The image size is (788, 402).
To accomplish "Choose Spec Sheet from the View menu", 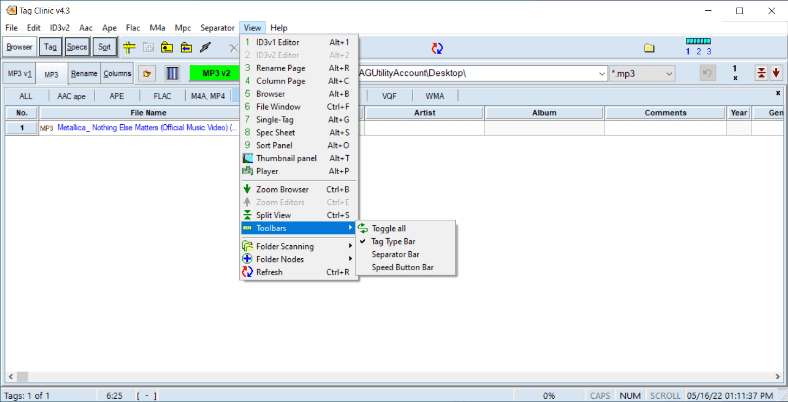I will click(300, 132).
